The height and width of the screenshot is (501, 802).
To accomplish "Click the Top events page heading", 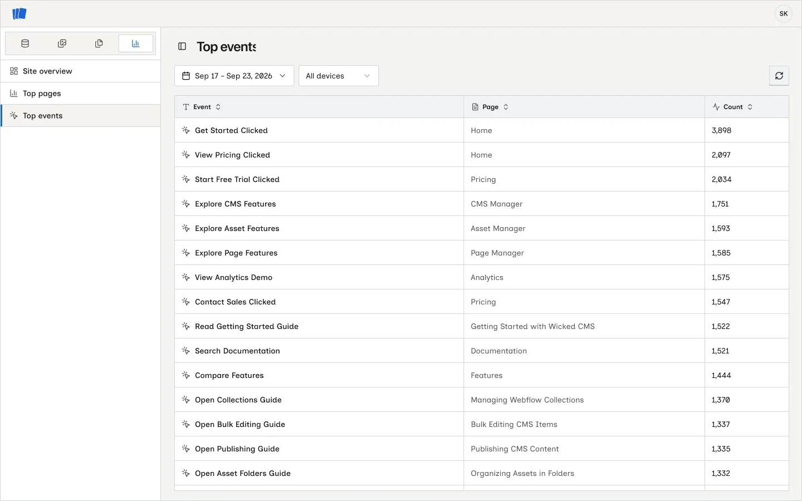I will tap(226, 47).
